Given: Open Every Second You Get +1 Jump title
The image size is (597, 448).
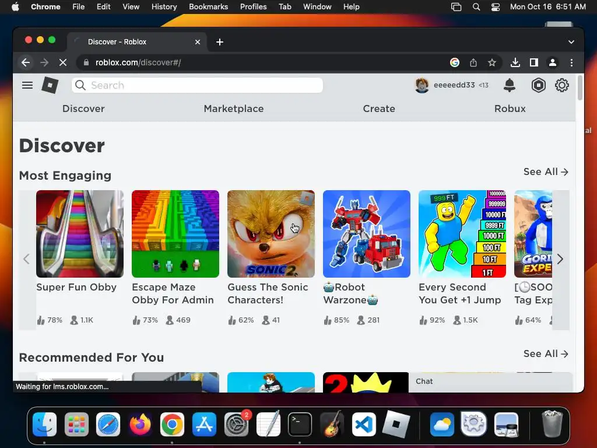Looking at the screenshot, I should tap(460, 293).
